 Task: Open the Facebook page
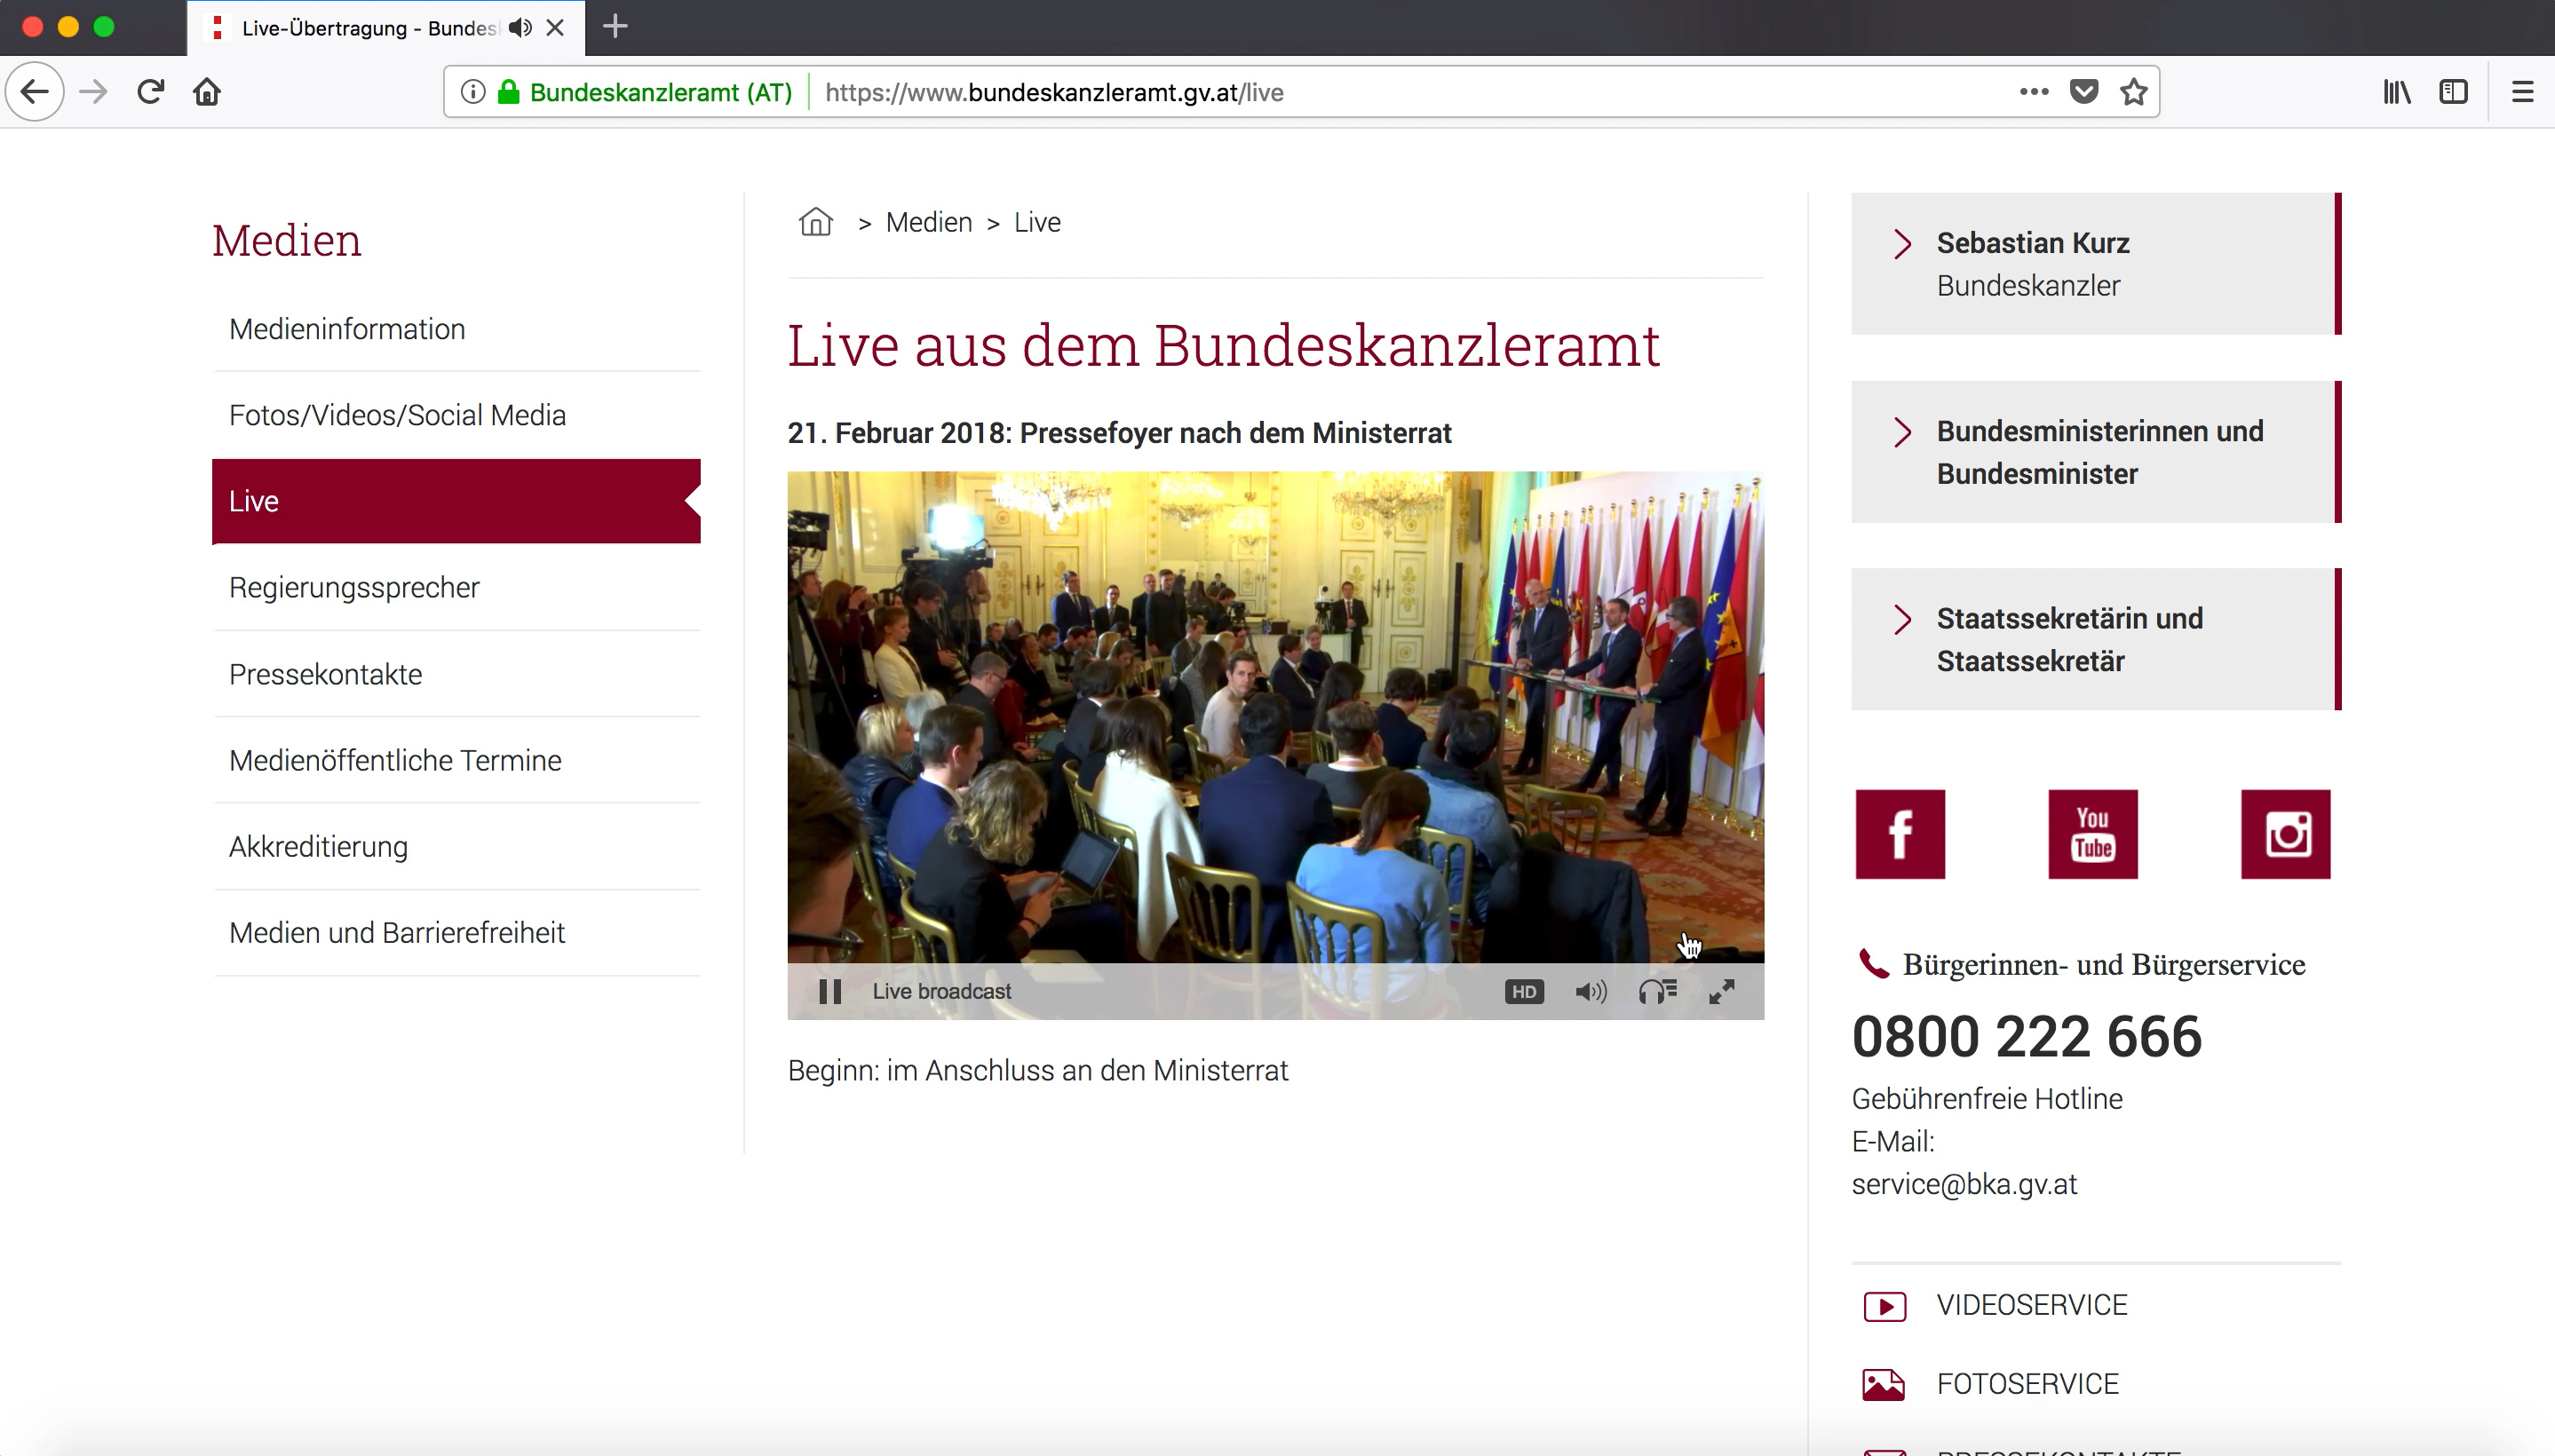1900,834
